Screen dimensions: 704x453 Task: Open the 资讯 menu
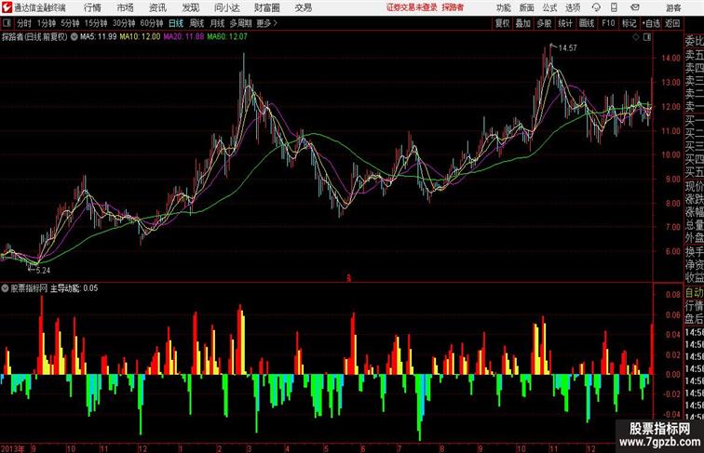(157, 7)
